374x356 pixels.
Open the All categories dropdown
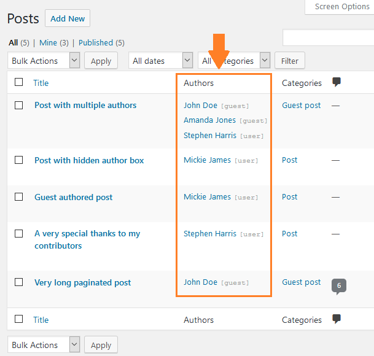(234, 61)
